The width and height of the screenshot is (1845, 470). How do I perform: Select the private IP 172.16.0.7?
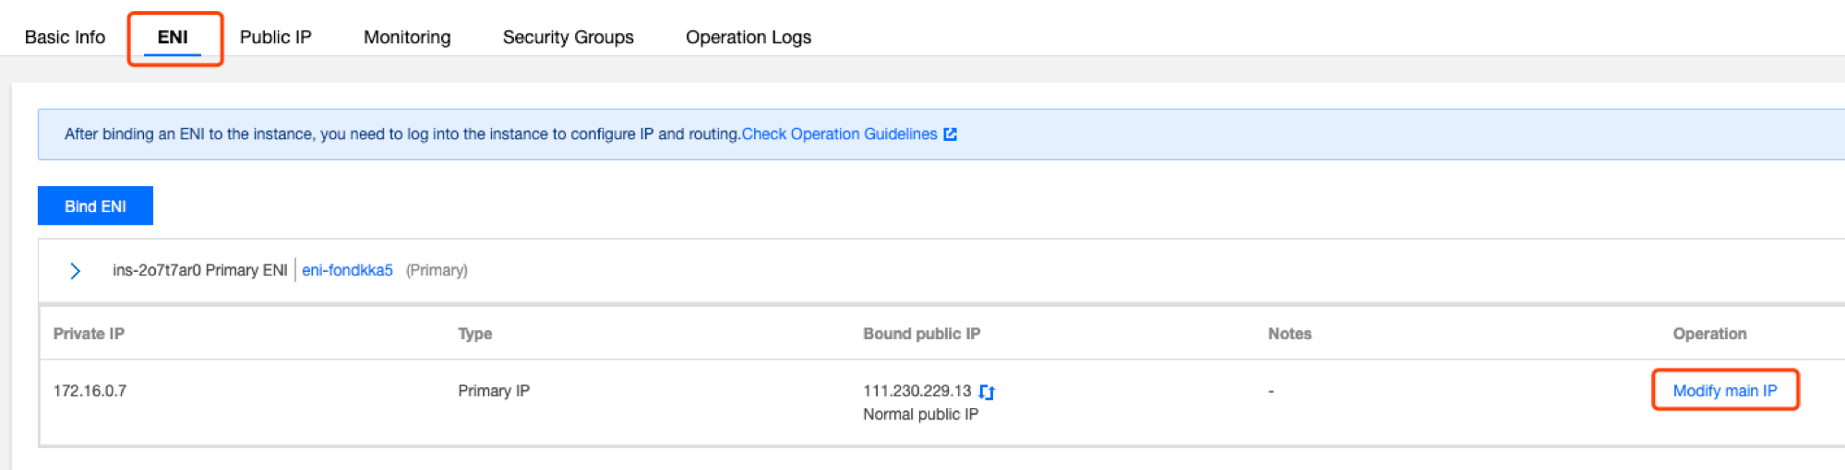coord(90,391)
